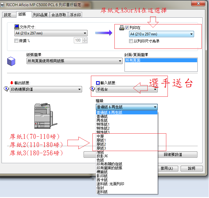The width and height of the screenshot is (209, 198).
Task: Click the copier machine preview image
Action: pos(45,116)
